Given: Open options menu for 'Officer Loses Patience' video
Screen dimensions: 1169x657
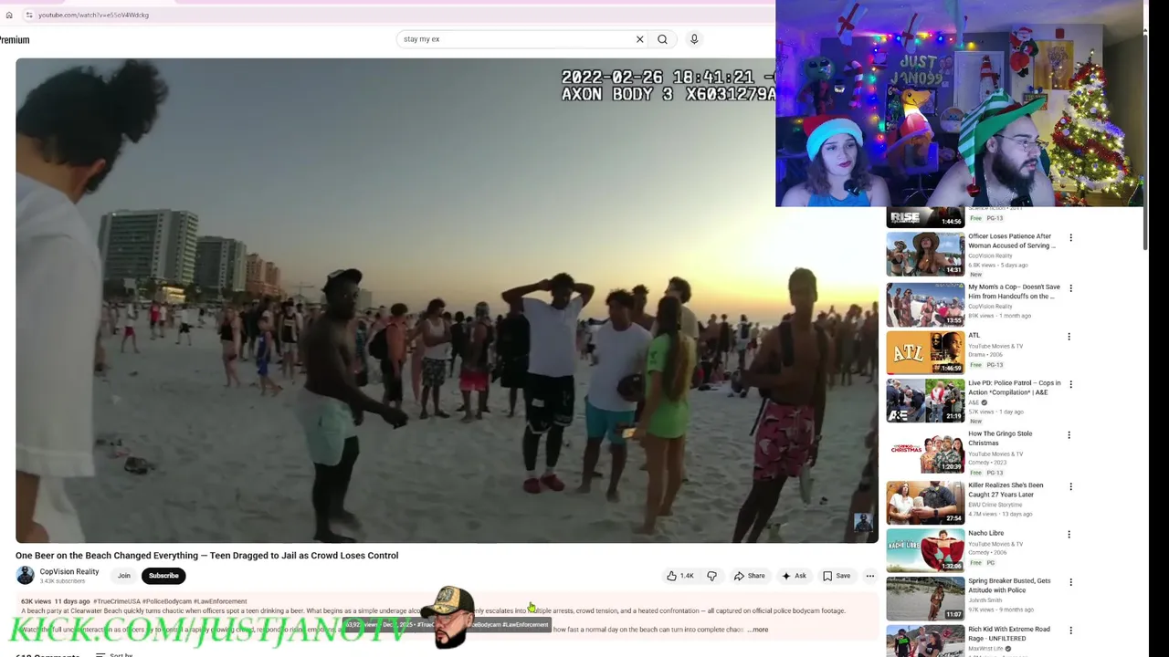Looking at the screenshot, I should [x=1070, y=238].
